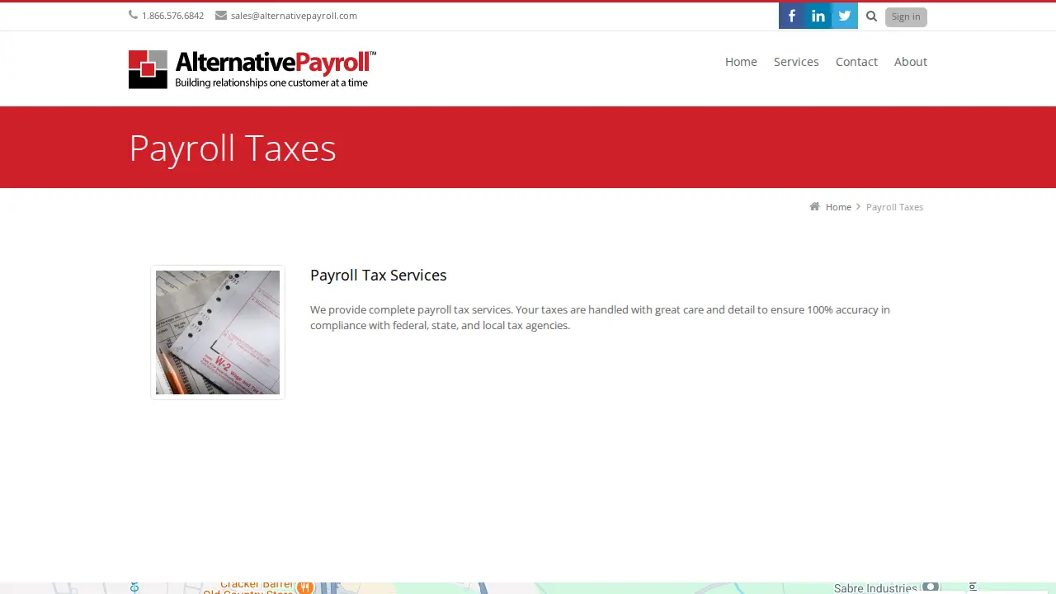Image resolution: width=1056 pixels, height=594 pixels.
Task: Click the AlternativePayroll logo
Action: [x=252, y=69]
